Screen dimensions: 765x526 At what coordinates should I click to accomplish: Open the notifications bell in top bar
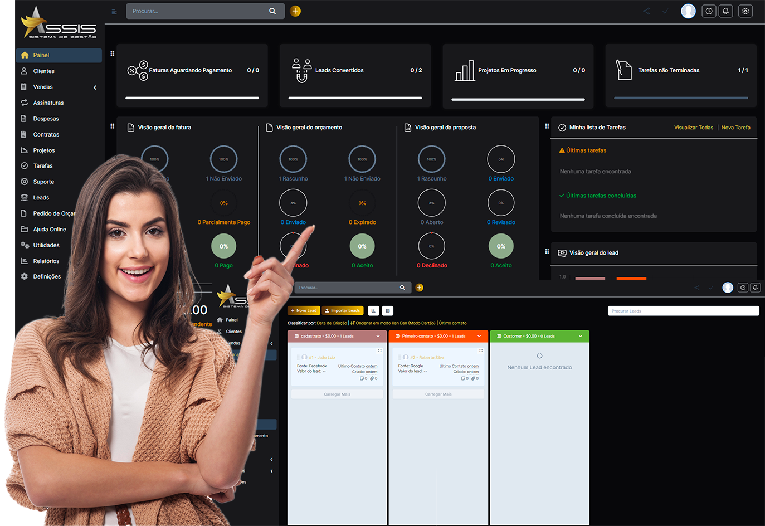(x=725, y=11)
